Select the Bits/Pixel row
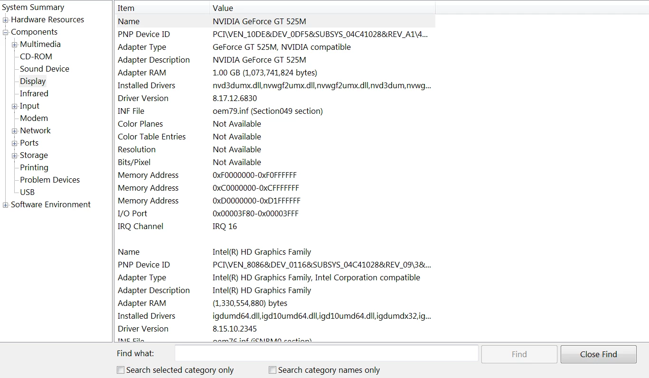The image size is (649, 378). pos(275,162)
